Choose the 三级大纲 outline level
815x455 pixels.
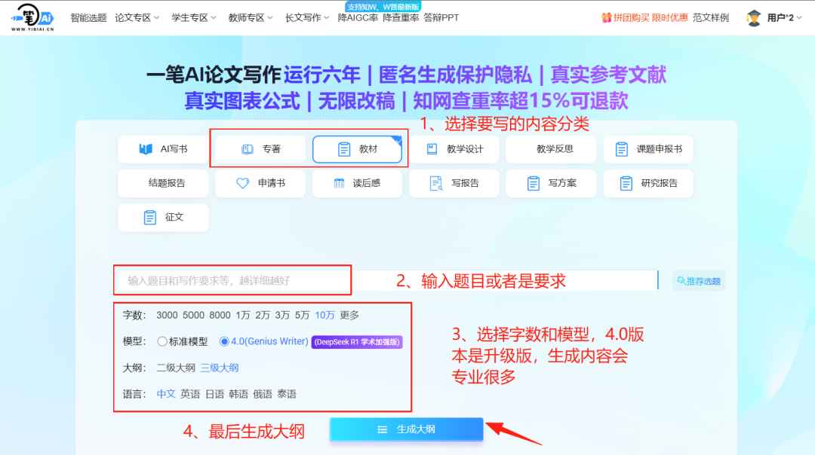(220, 368)
